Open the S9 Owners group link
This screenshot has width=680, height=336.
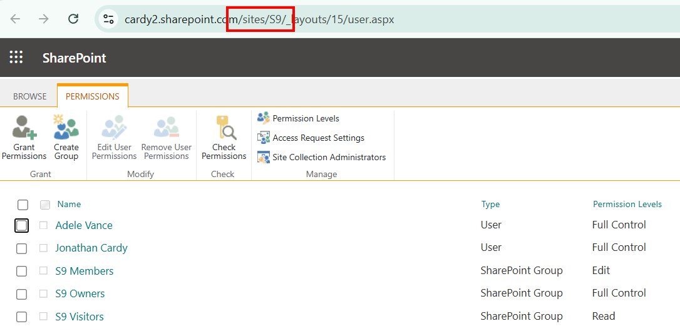pos(80,293)
